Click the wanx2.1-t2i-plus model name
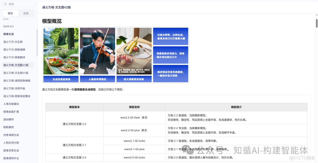 pyautogui.click(x=135, y=149)
